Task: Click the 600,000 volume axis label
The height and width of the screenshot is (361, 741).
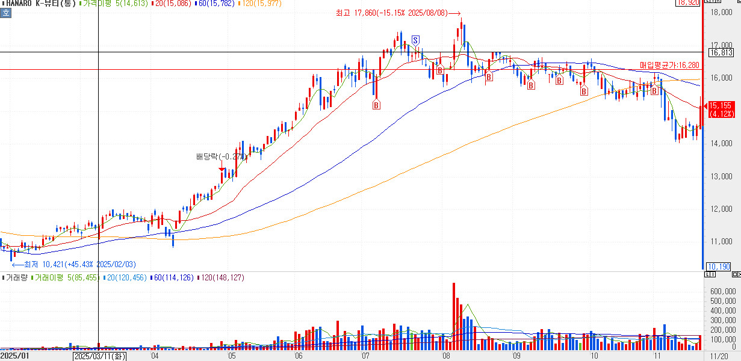Action: pyautogui.click(x=722, y=291)
